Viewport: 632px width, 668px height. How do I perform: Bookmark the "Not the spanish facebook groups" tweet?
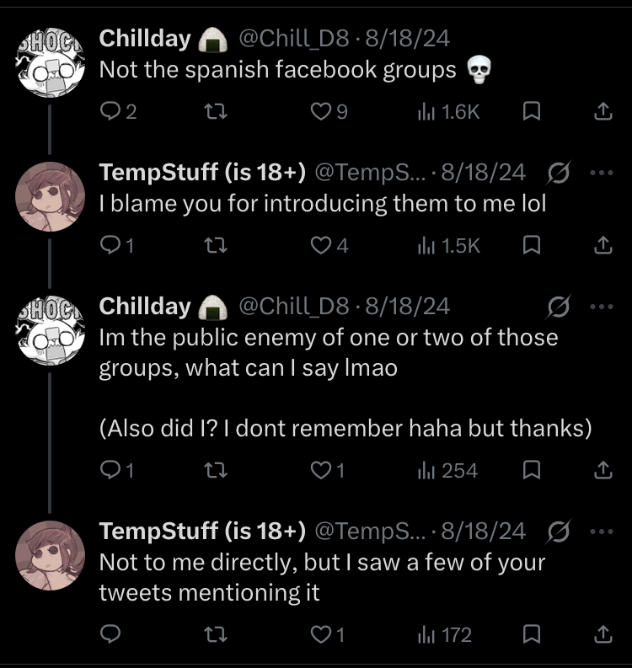(x=531, y=112)
